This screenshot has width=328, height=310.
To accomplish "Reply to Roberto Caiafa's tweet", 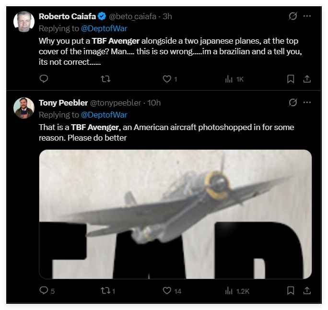I will (43, 79).
